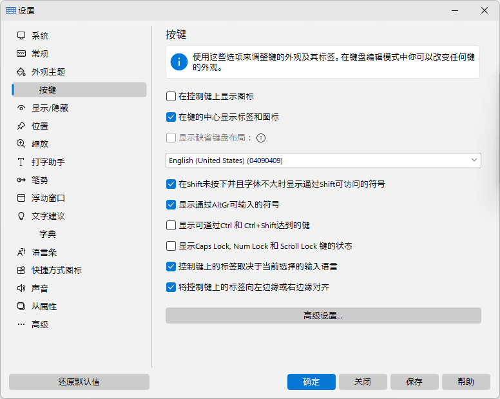Image resolution: width=500 pixels, height=399 pixels.
Task: Click the window icon beside 浮动窗口
Action: coord(21,198)
